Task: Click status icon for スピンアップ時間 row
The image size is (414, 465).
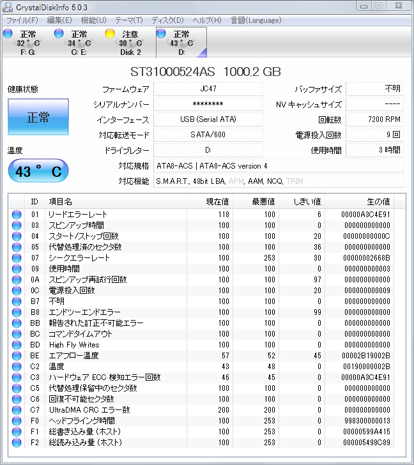Action: [x=17, y=225]
